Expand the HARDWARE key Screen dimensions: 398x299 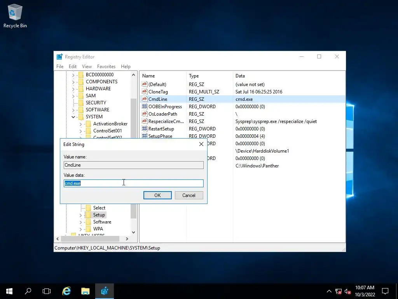73,89
